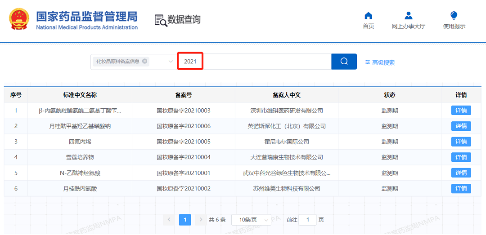Open 使用提示 lightbulb icon
Image resolution: width=486 pixels, height=235 pixels.
click(454, 15)
